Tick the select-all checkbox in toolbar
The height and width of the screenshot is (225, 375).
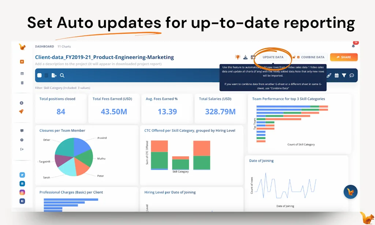click(40, 76)
